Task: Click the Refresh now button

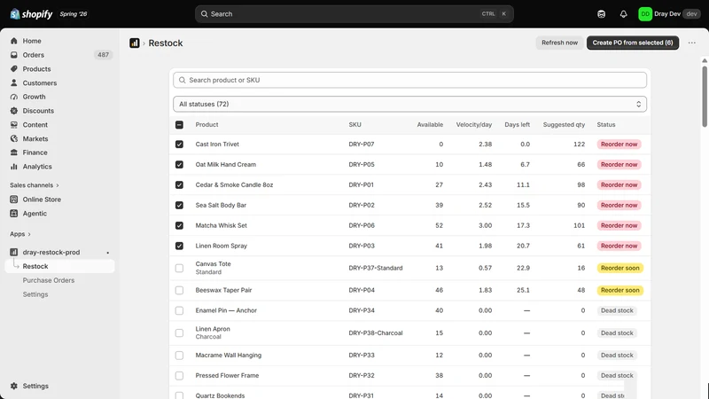Action: click(x=559, y=43)
